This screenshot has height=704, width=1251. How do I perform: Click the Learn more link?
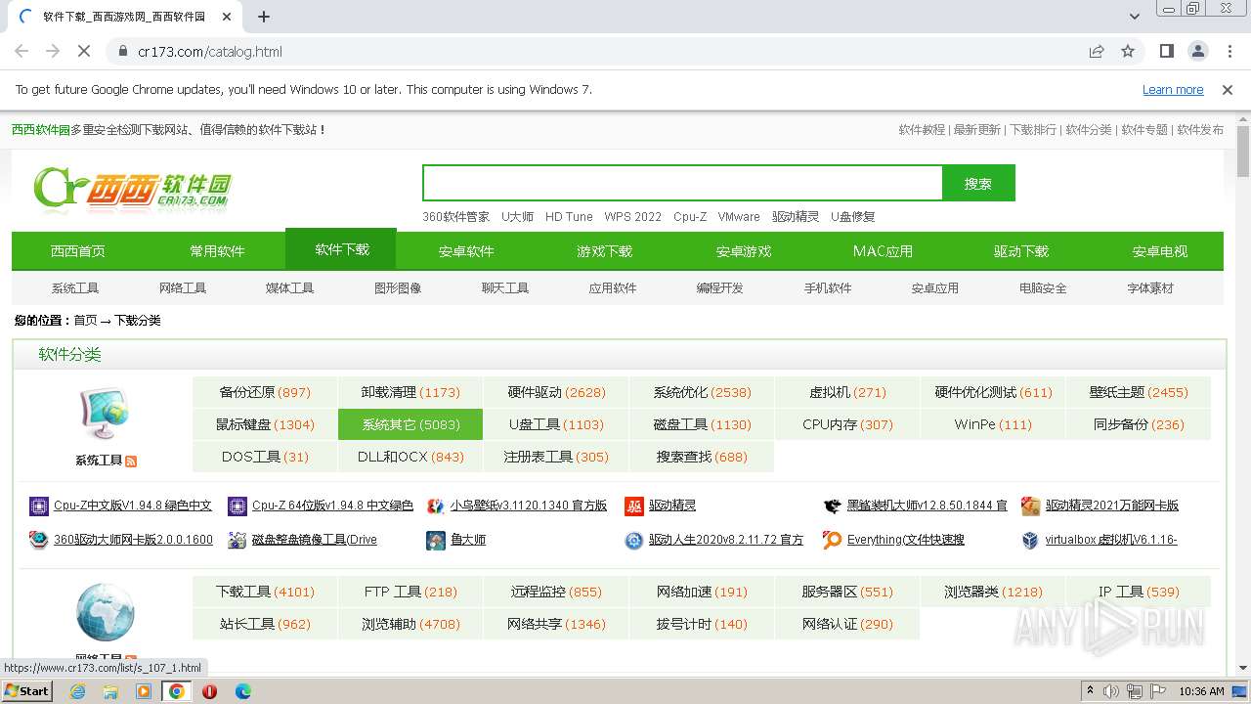(1173, 90)
